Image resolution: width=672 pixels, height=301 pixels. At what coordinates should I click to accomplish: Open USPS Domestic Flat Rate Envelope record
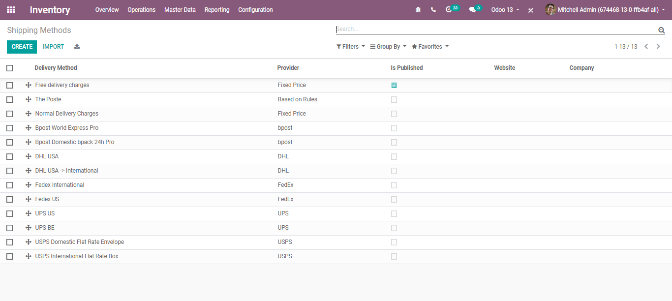click(x=79, y=242)
